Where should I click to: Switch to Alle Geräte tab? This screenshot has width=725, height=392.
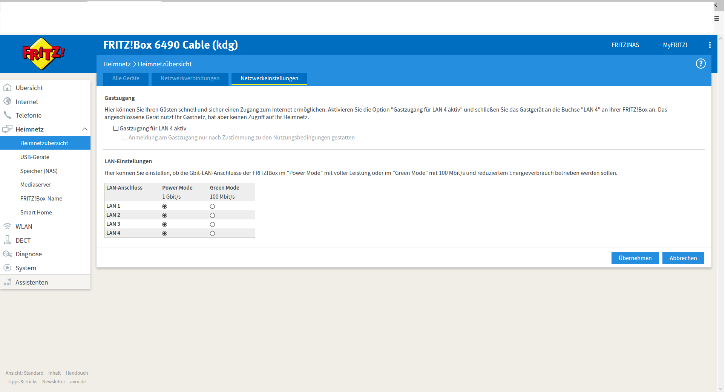[x=126, y=78]
